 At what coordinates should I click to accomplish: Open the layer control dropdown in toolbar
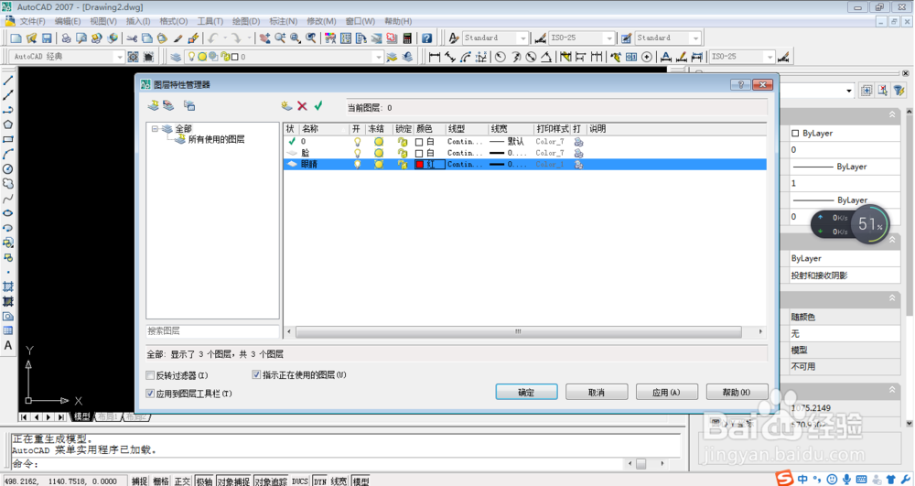click(378, 57)
